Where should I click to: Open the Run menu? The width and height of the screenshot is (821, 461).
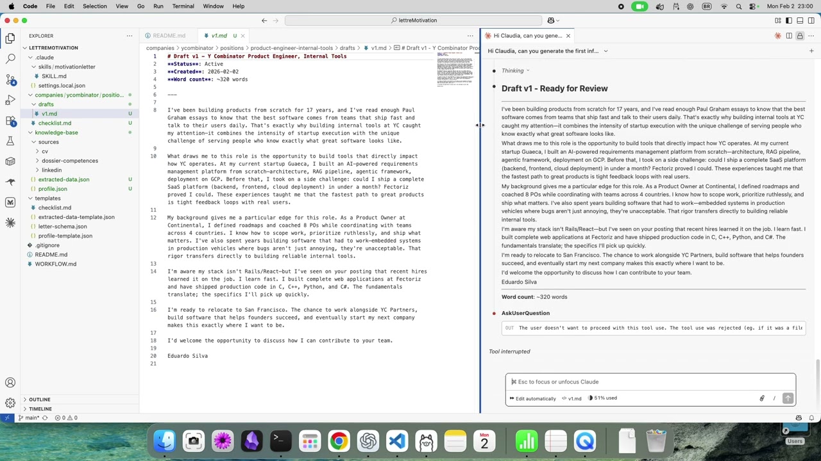coord(158,6)
